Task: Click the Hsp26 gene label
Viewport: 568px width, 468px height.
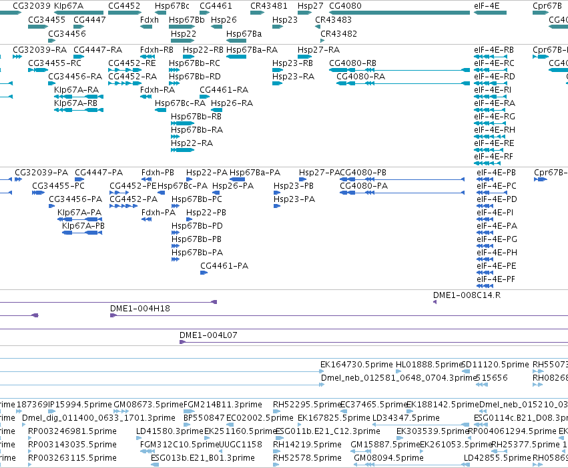Action: pyautogui.click(x=224, y=19)
